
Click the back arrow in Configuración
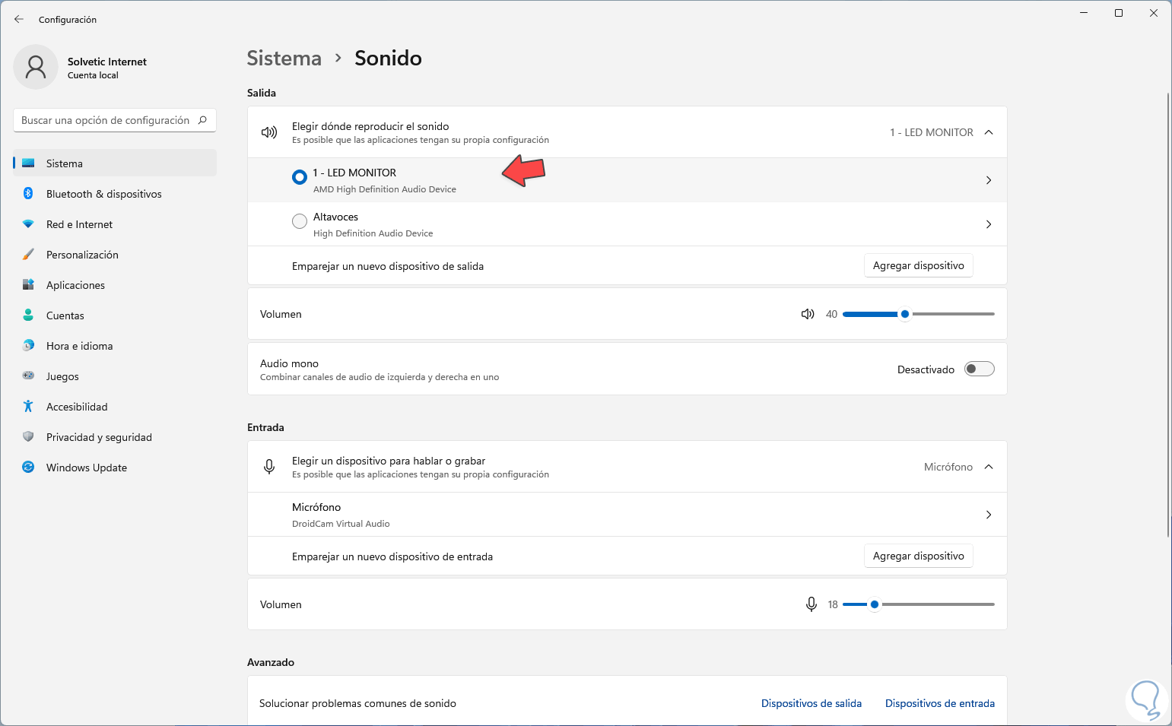coord(19,19)
